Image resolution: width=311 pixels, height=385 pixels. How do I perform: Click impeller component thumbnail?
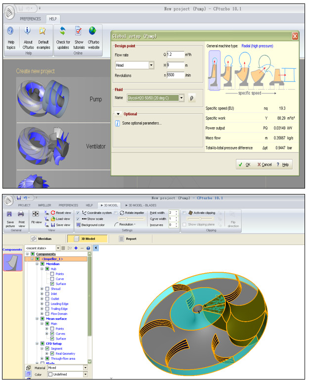point(13,262)
